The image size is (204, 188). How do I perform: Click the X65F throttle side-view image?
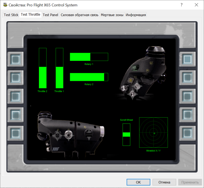(x=71, y=135)
